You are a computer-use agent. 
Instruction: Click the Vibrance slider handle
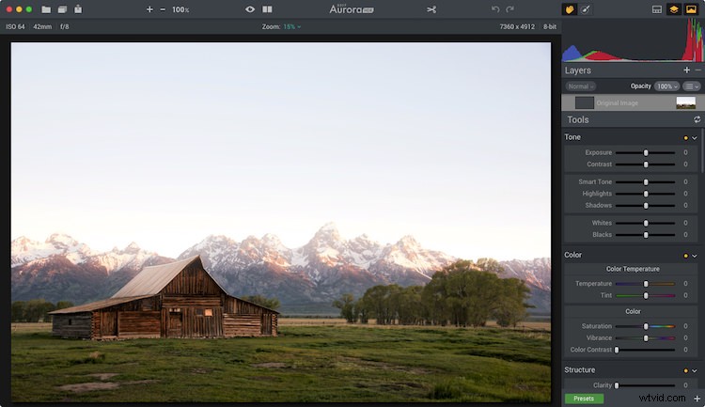click(646, 338)
